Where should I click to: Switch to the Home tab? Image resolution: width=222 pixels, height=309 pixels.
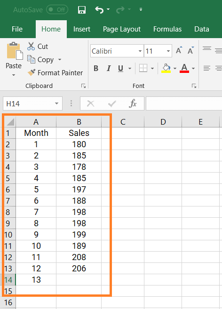[51, 29]
